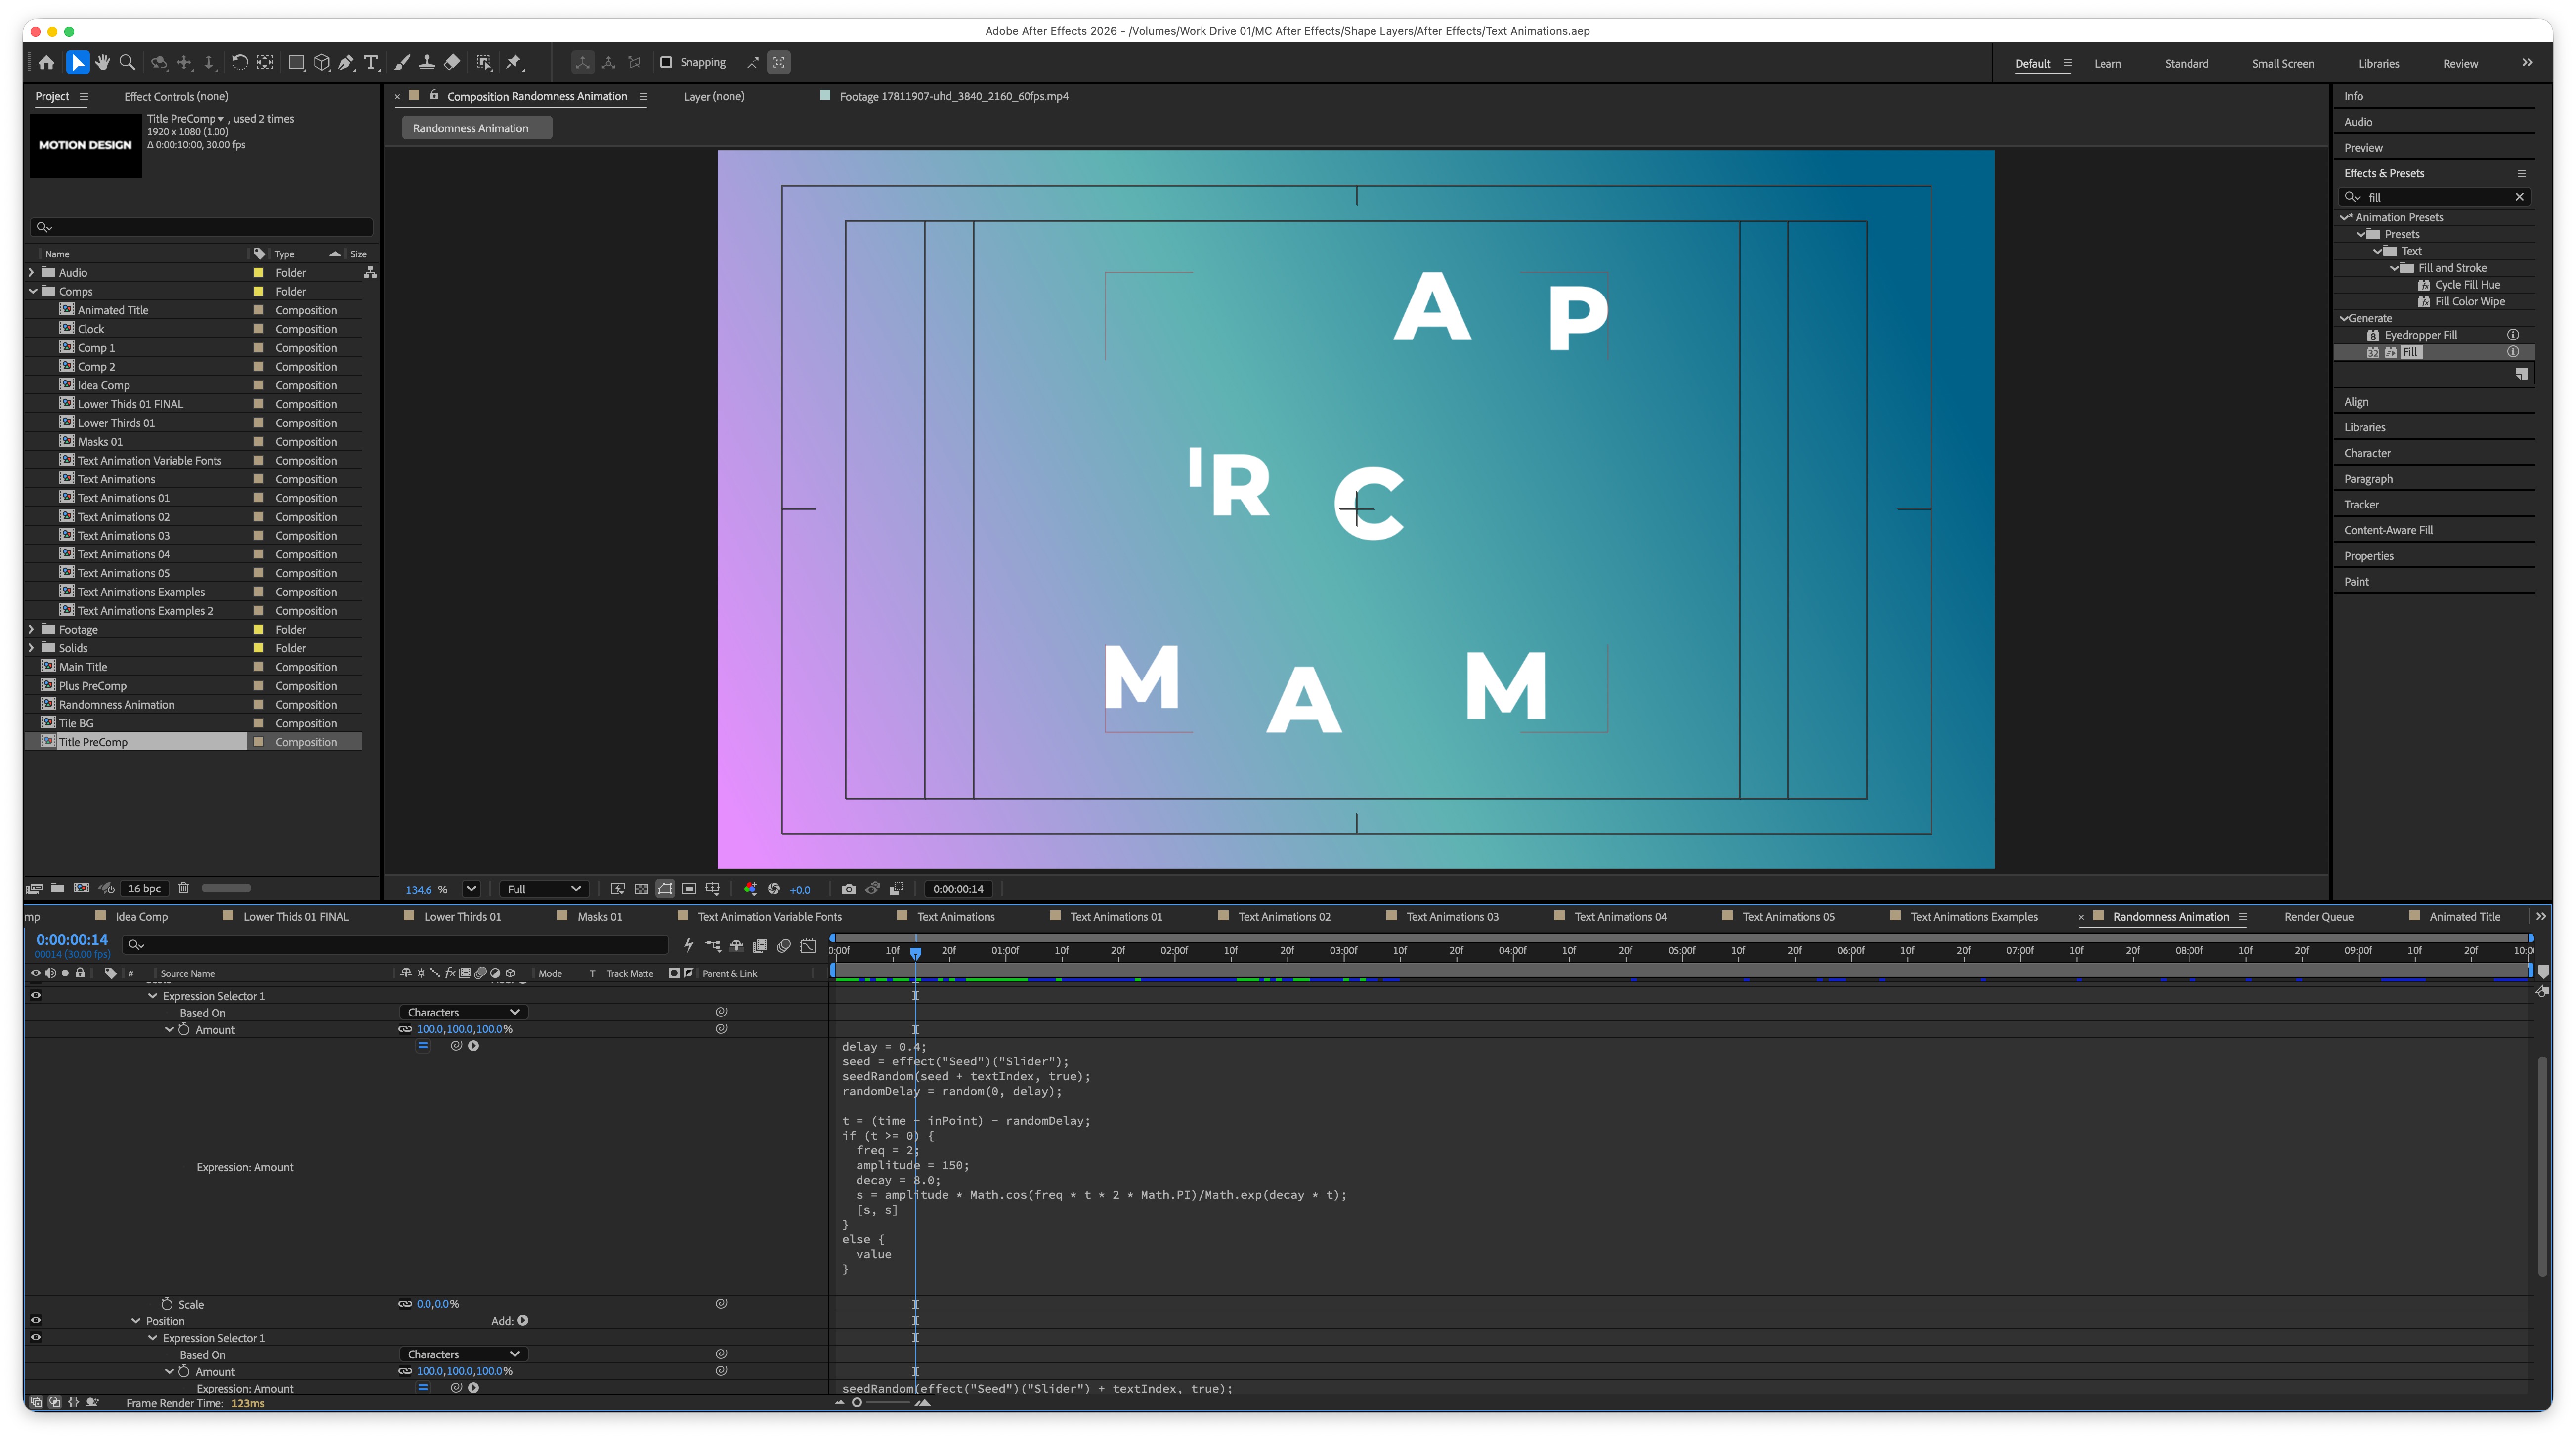The image size is (2576, 1439).
Task: Select the Brush tool
Action: [402, 62]
